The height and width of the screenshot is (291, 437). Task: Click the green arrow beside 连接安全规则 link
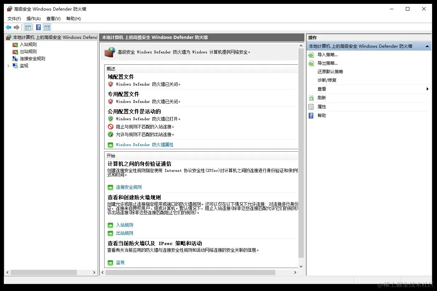click(x=111, y=187)
